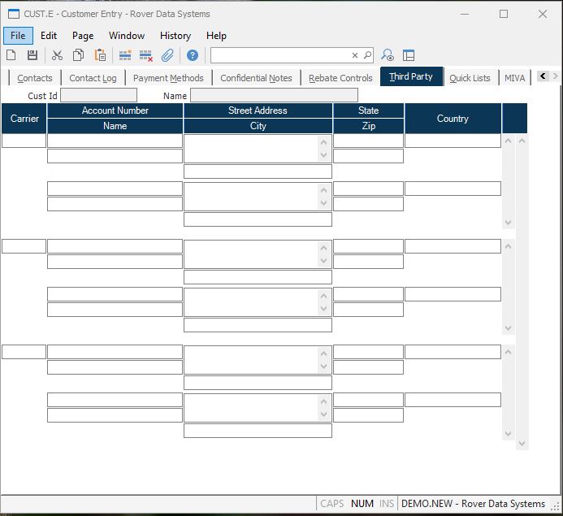Click the New record icon
Screen dimensions: 563x516
coord(11,55)
